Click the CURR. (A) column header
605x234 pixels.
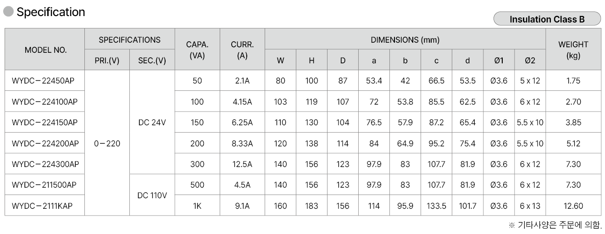click(x=242, y=50)
